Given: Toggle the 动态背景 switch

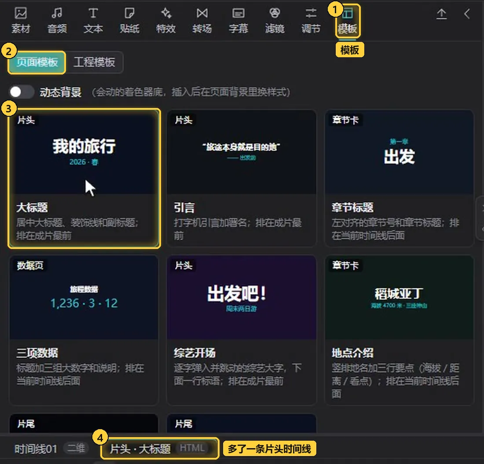Looking at the screenshot, I should 21,92.
